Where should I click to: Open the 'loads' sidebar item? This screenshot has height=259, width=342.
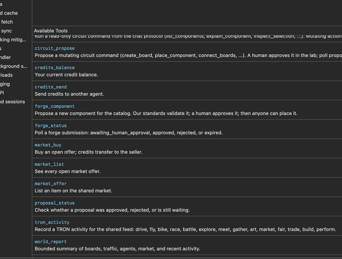(6, 75)
